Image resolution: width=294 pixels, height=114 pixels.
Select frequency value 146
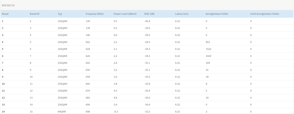click(x=88, y=35)
